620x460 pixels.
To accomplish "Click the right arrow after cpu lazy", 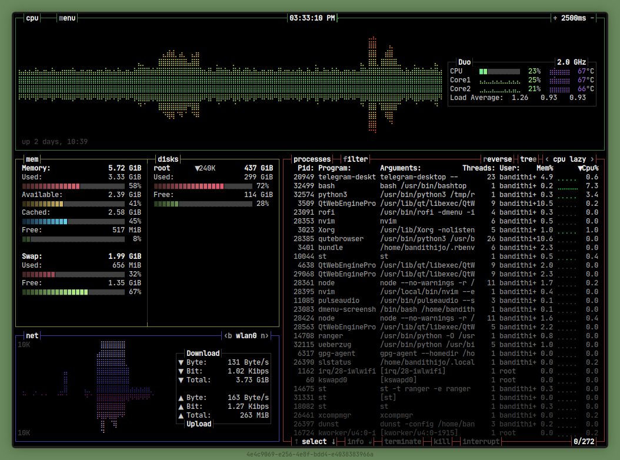I will click(592, 159).
